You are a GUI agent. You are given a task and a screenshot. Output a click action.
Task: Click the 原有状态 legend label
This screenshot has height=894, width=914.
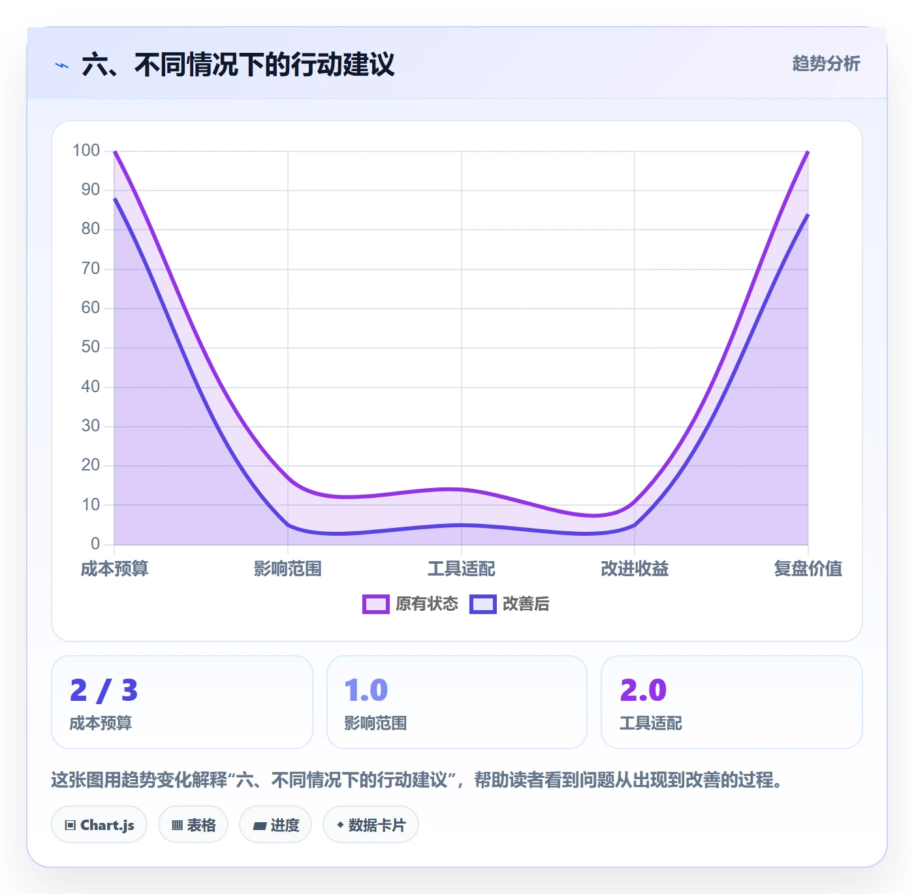point(427,604)
